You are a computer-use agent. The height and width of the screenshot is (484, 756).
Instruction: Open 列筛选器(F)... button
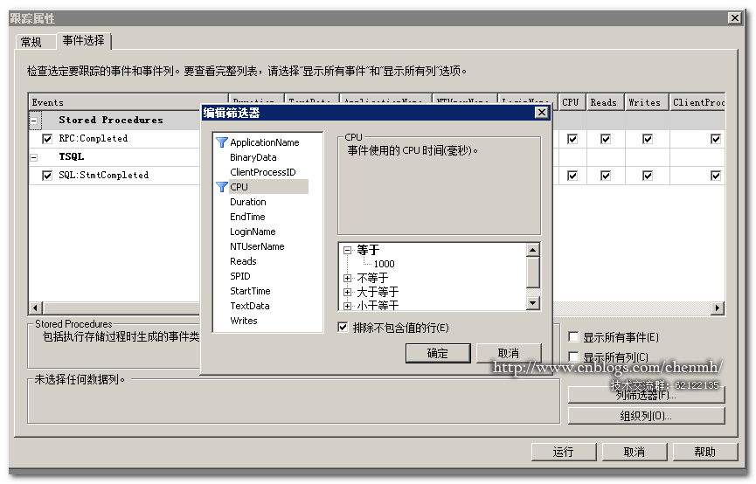(x=646, y=395)
